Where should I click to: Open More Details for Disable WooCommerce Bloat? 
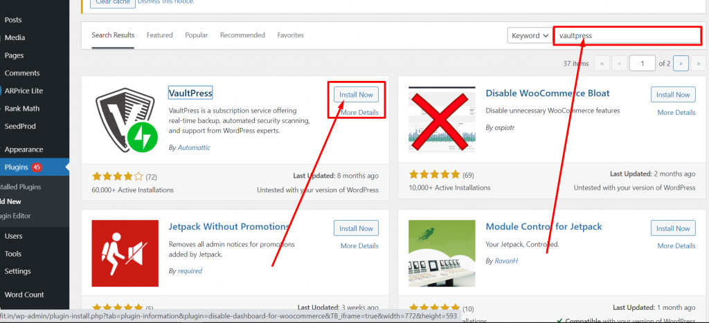676,113
